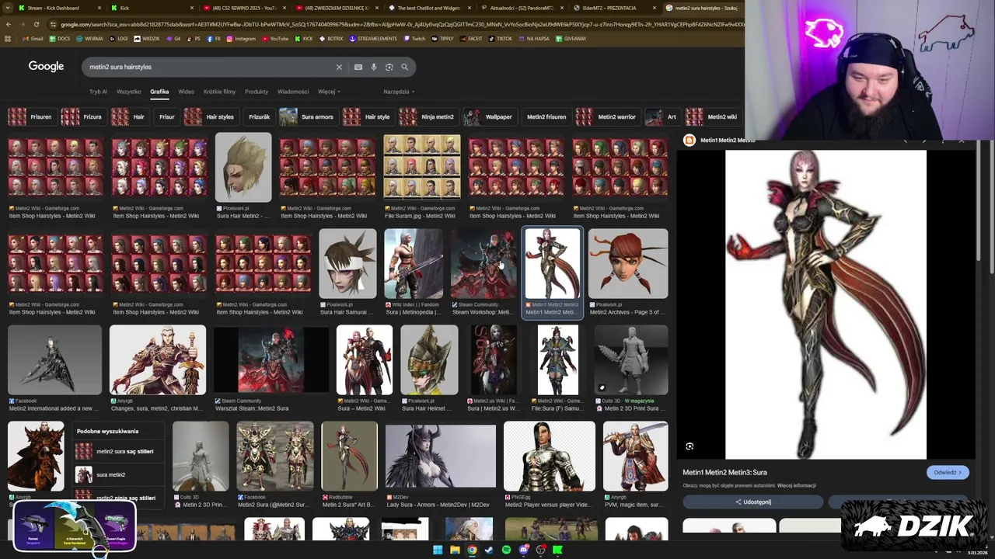Open Chrome apps grid in bookmarks bar
Screen dimensions: 995x559
[9, 38]
